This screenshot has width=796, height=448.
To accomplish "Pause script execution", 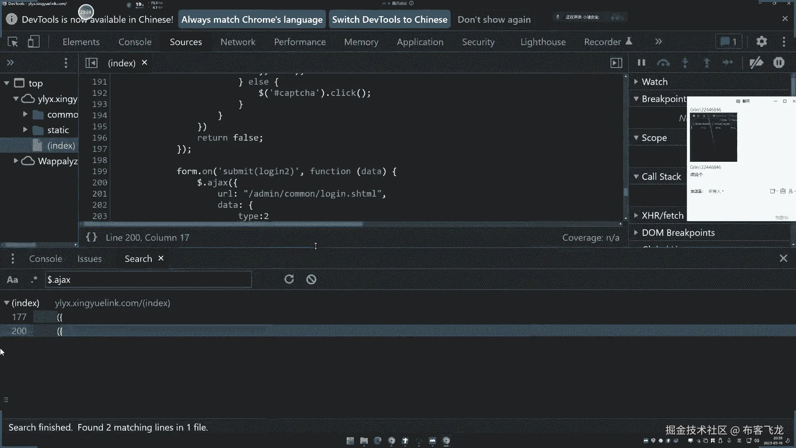I will pos(641,63).
